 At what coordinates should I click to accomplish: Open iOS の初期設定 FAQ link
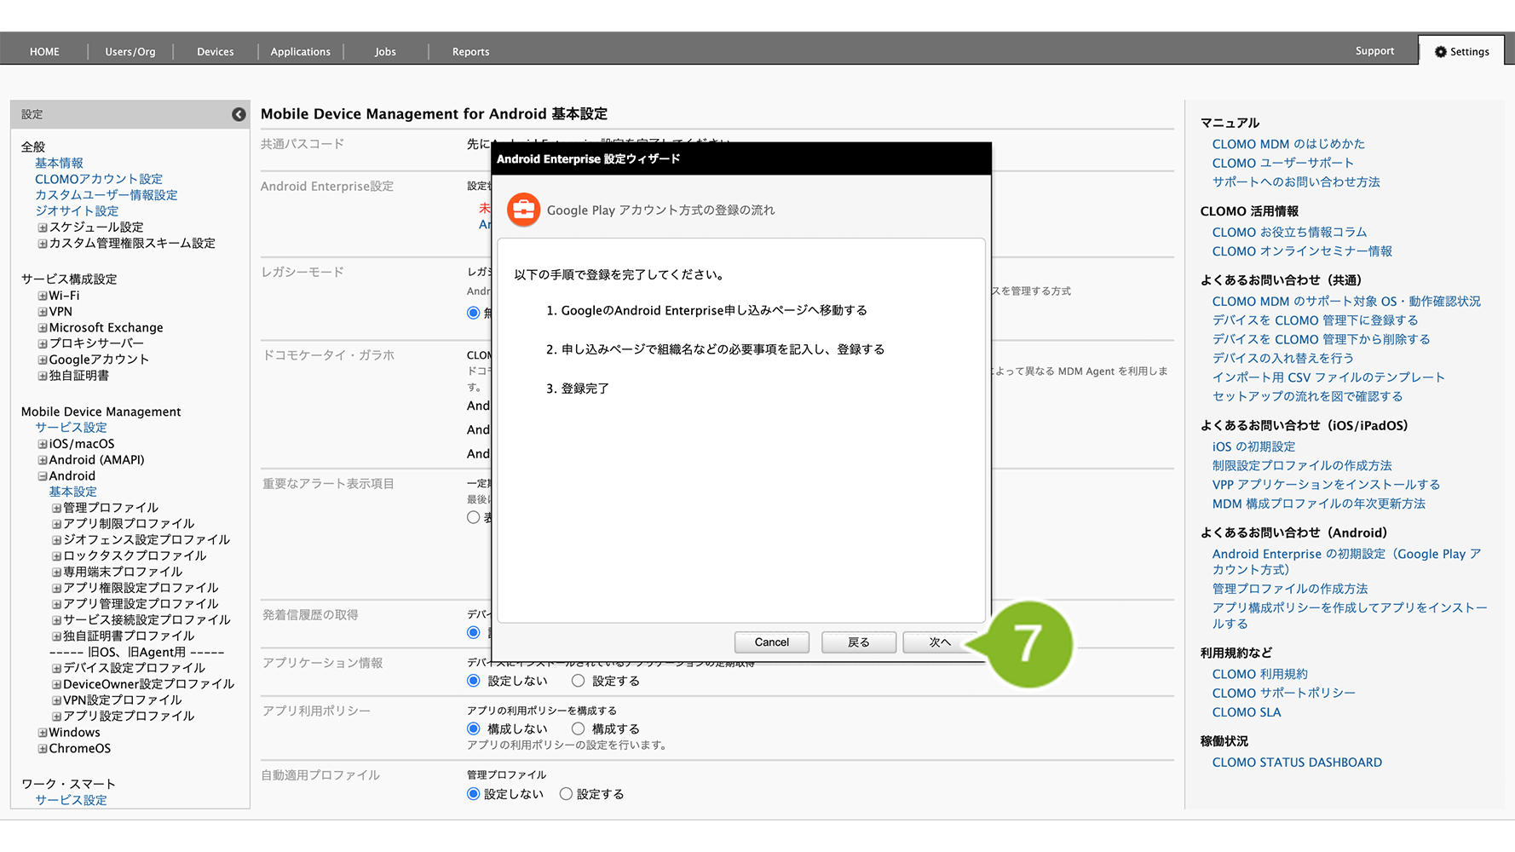pyautogui.click(x=1253, y=446)
